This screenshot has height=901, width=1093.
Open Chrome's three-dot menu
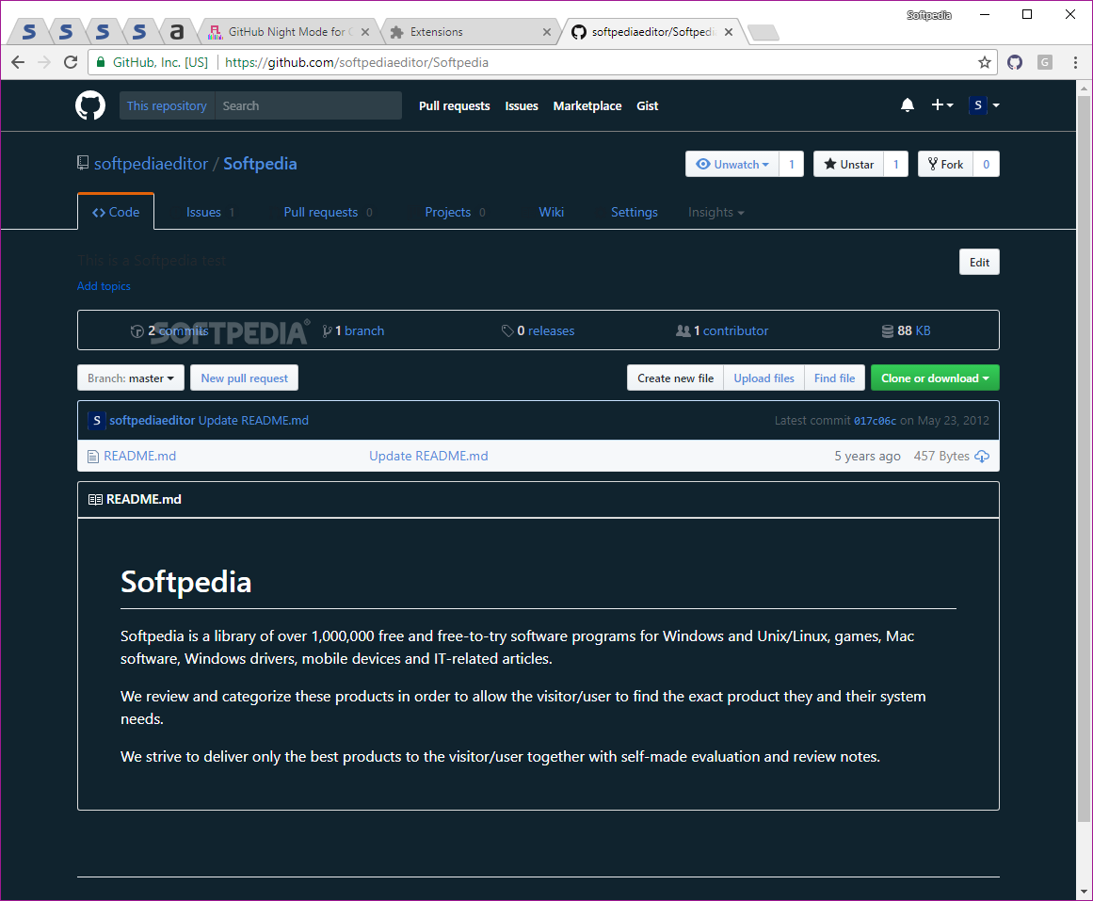pyautogui.click(x=1075, y=62)
